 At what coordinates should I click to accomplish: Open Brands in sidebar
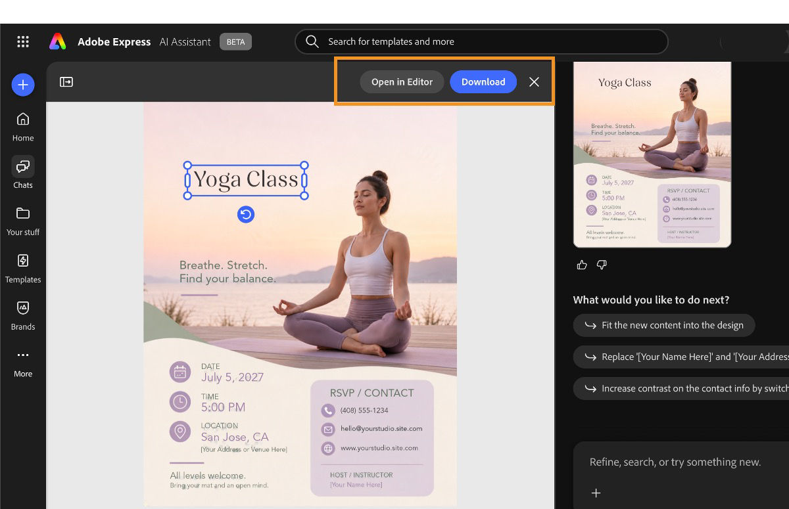click(23, 315)
